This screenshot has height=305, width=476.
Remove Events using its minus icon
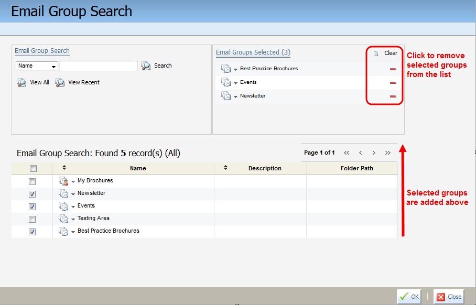point(392,82)
